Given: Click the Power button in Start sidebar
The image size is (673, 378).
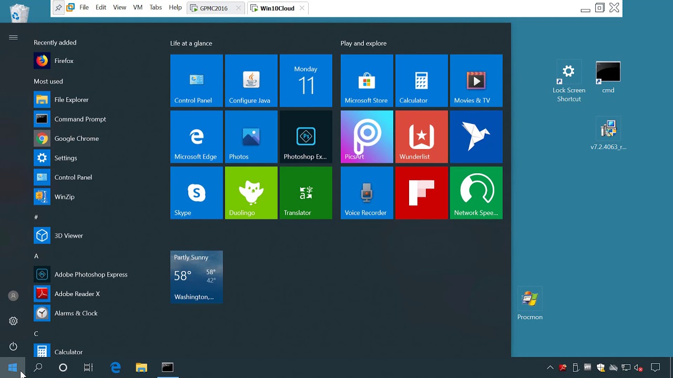Looking at the screenshot, I should pyautogui.click(x=13, y=346).
